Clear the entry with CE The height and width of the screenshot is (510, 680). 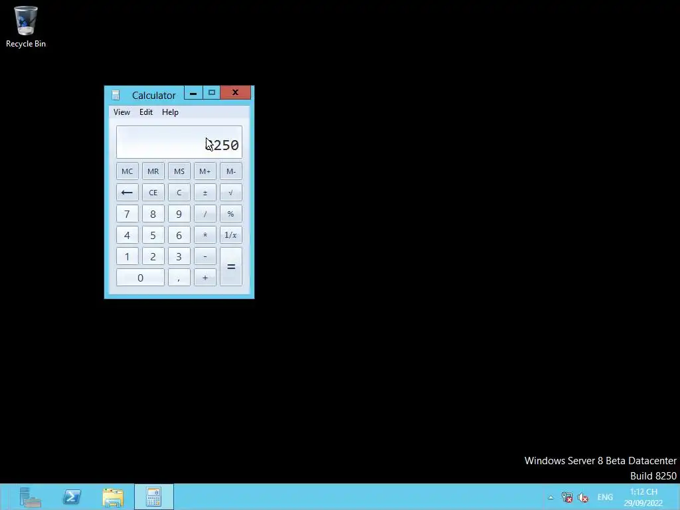[x=153, y=193]
